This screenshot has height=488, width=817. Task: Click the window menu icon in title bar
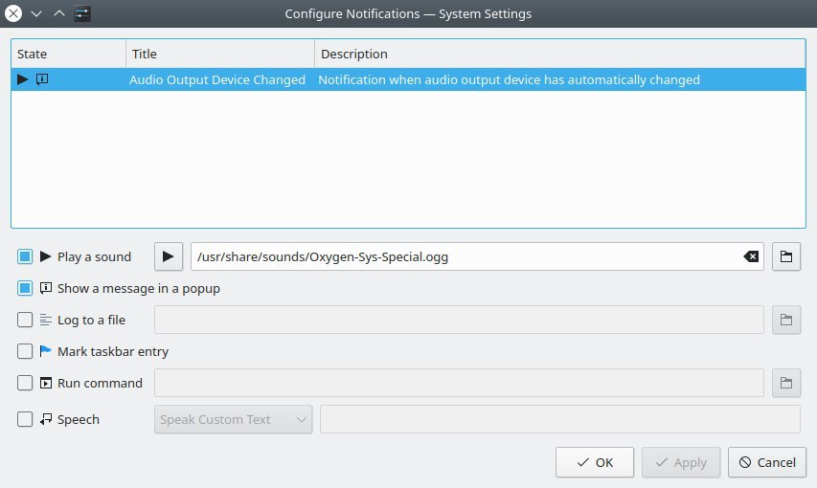point(82,13)
